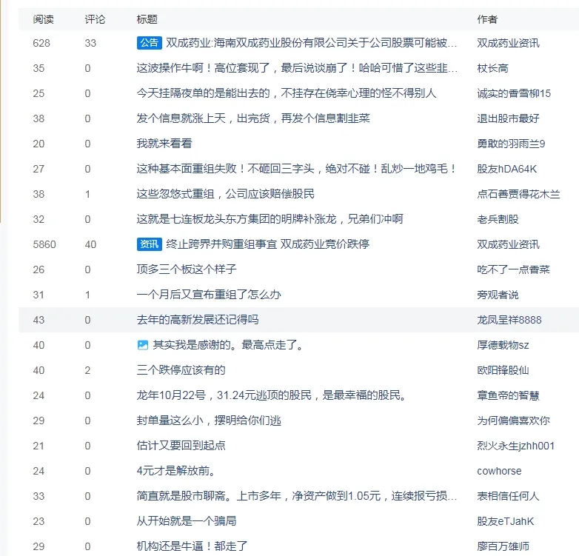This screenshot has height=556, width=579.
Task: Open author profile cowhorse
Action: (x=499, y=471)
